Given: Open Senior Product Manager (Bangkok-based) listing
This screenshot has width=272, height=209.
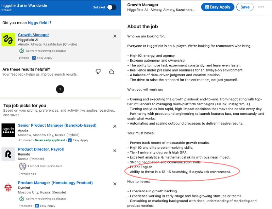Looking at the screenshot, I should pos(57,125).
